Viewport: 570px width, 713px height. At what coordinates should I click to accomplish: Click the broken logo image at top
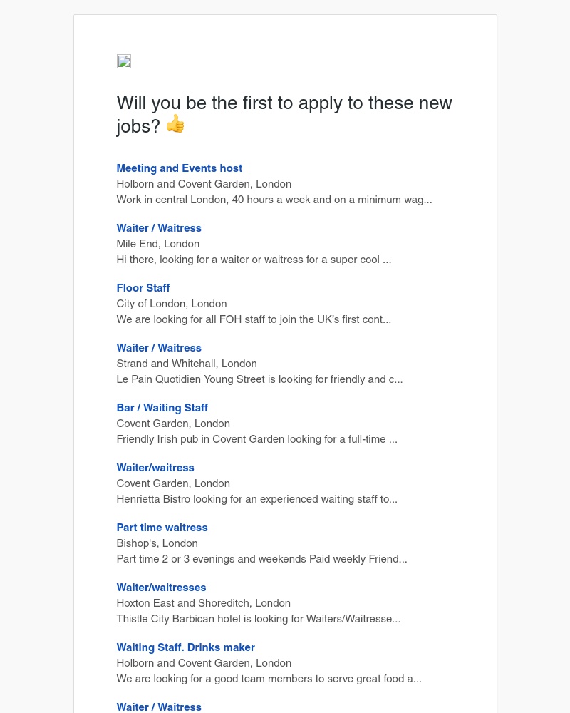124,61
